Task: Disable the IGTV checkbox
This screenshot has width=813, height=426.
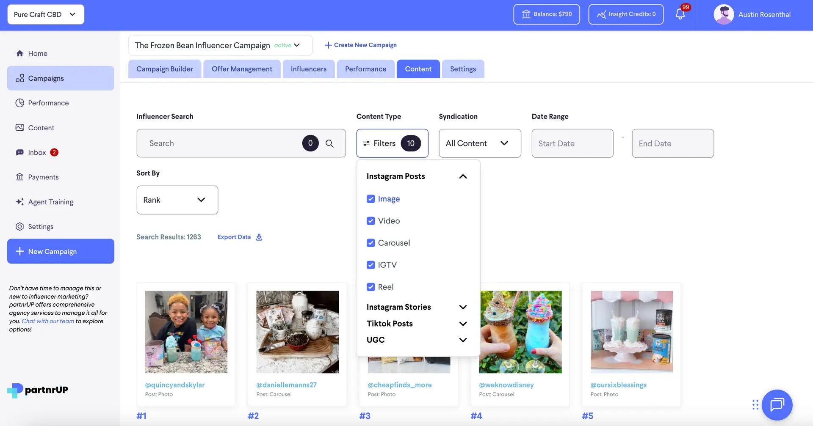Action: click(371, 265)
